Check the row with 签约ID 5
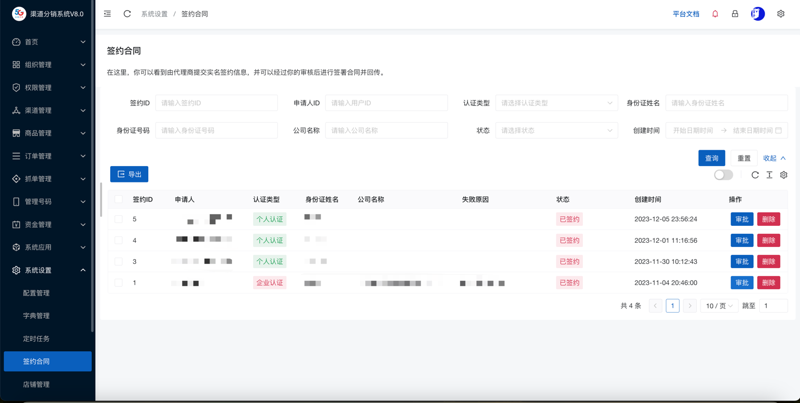800x403 pixels. pyautogui.click(x=119, y=219)
